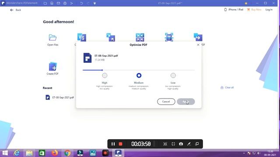Select High compression radio option
The image size is (280, 157).
point(105,75)
